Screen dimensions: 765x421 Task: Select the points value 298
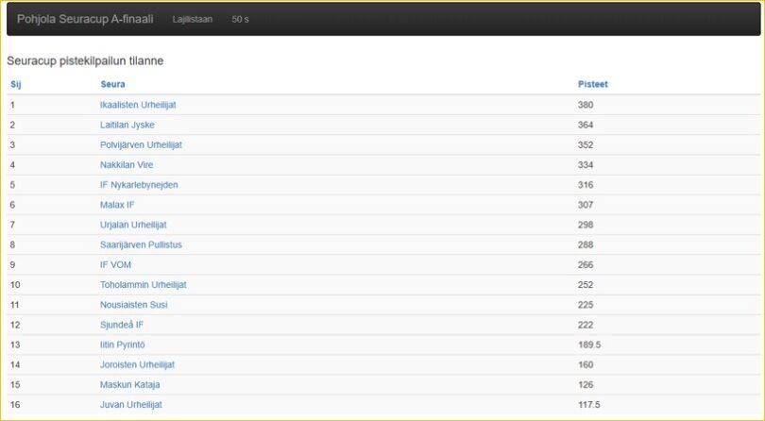[x=586, y=225]
